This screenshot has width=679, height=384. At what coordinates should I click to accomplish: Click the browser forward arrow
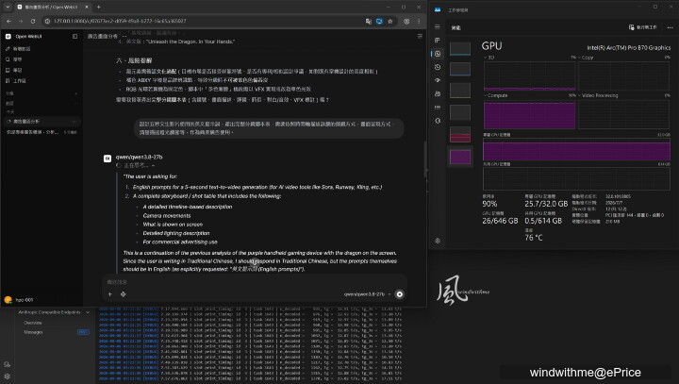click(21, 21)
